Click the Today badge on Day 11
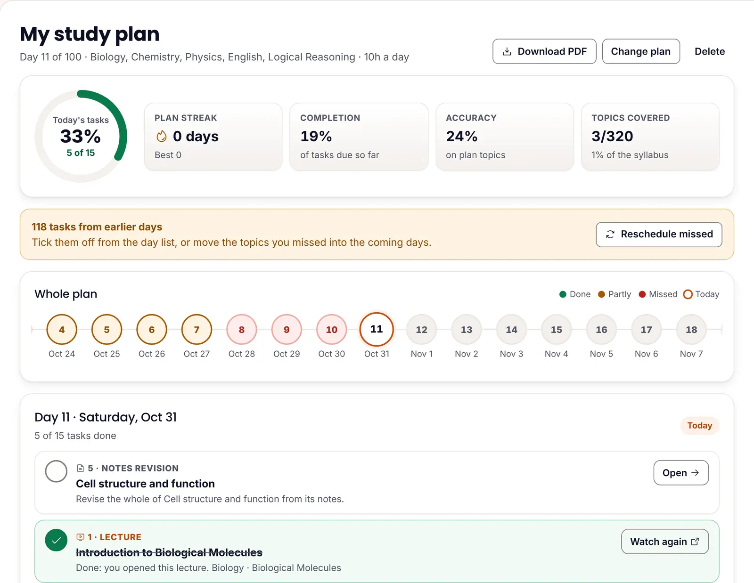This screenshot has width=754, height=583. point(700,426)
